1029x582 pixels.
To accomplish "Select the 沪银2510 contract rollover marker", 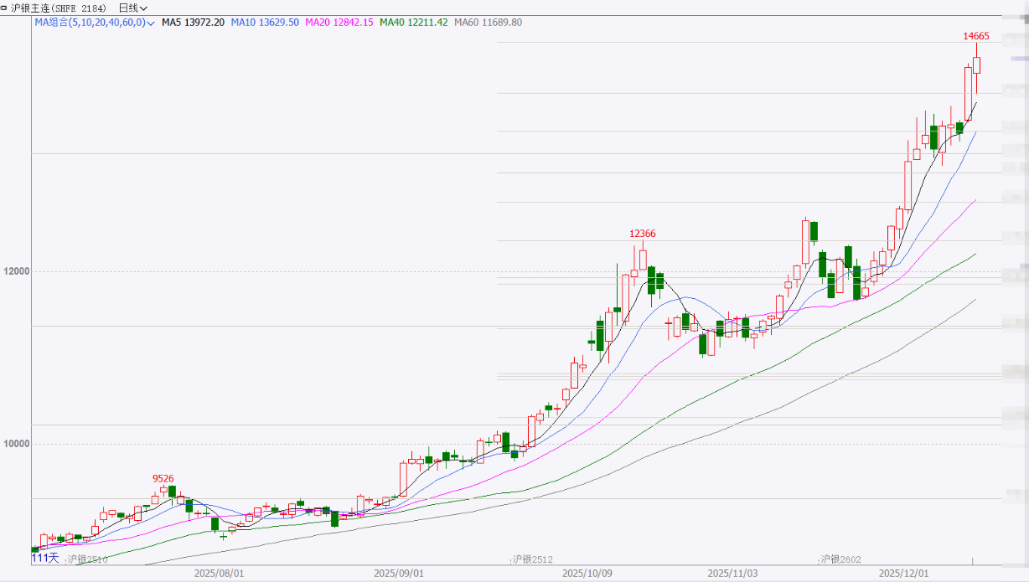I will [88, 559].
